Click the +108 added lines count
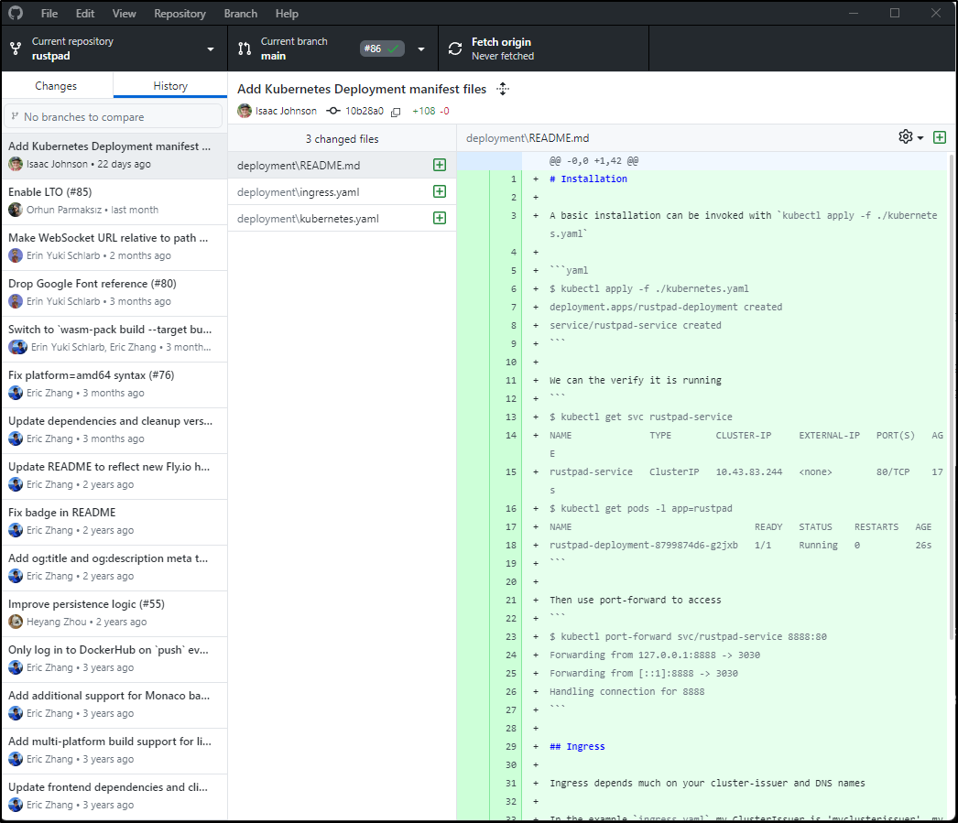The width and height of the screenshot is (958, 823). (x=424, y=111)
